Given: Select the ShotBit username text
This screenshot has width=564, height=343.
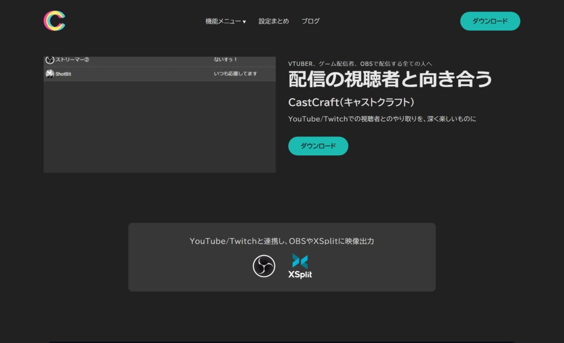Looking at the screenshot, I should click(63, 74).
